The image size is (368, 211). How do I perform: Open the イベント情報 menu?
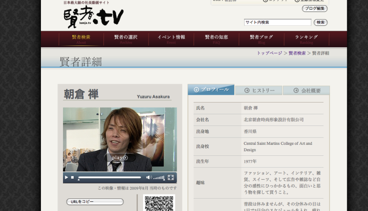tap(171, 39)
